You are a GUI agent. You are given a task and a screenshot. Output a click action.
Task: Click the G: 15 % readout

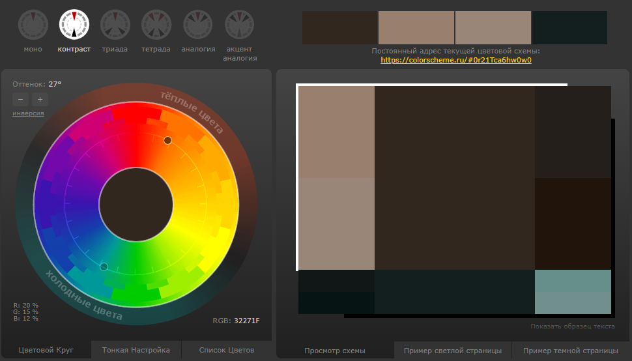click(x=26, y=312)
